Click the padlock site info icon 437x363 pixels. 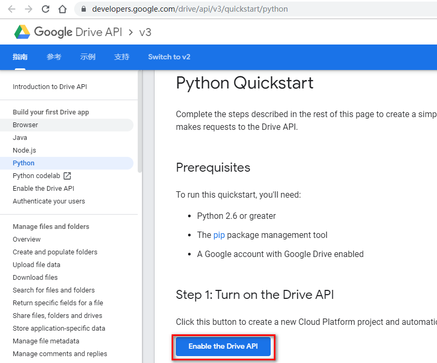pyautogui.click(x=83, y=9)
